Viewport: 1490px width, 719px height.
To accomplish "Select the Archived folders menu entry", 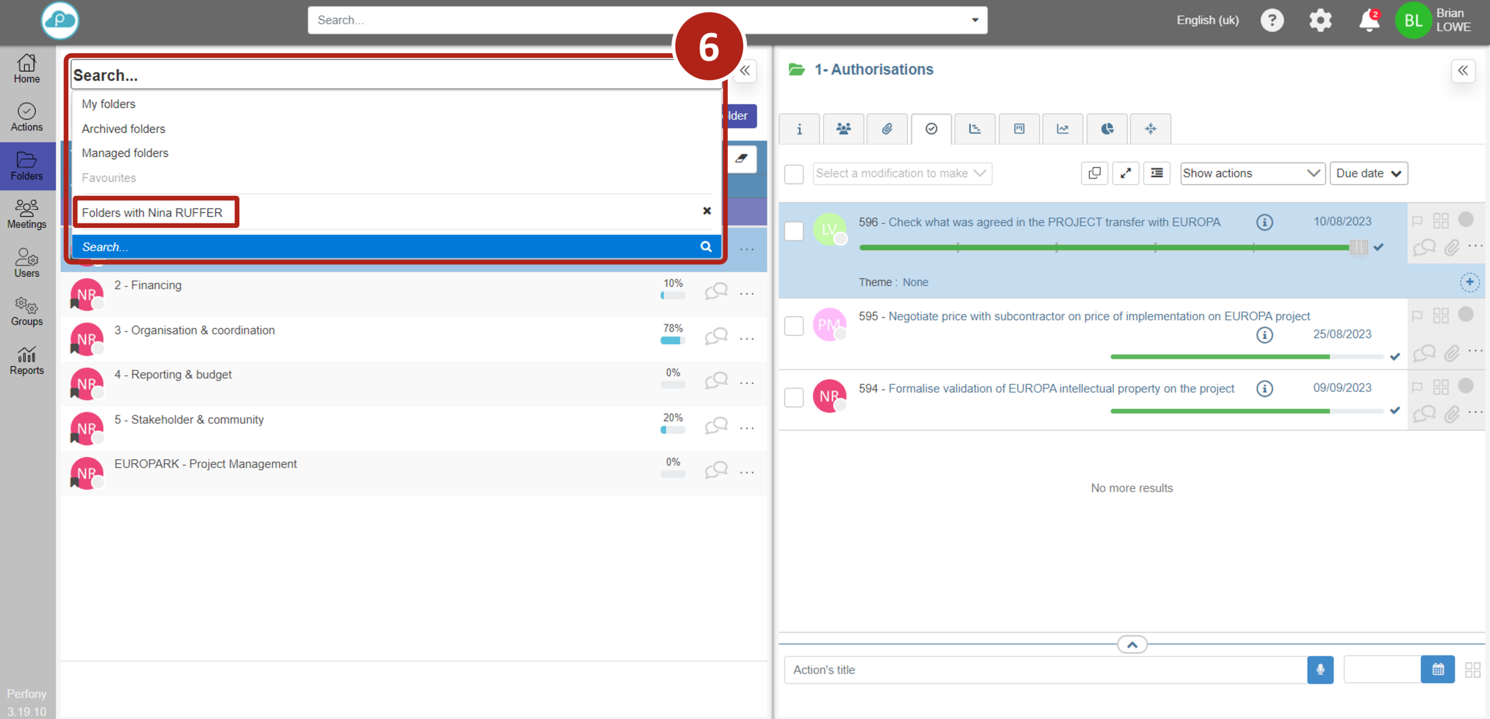I will tap(123, 129).
